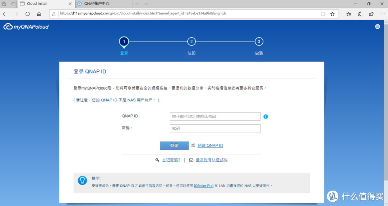Click the share page icon
This screenshot has width=388, height=206.
point(371,14)
